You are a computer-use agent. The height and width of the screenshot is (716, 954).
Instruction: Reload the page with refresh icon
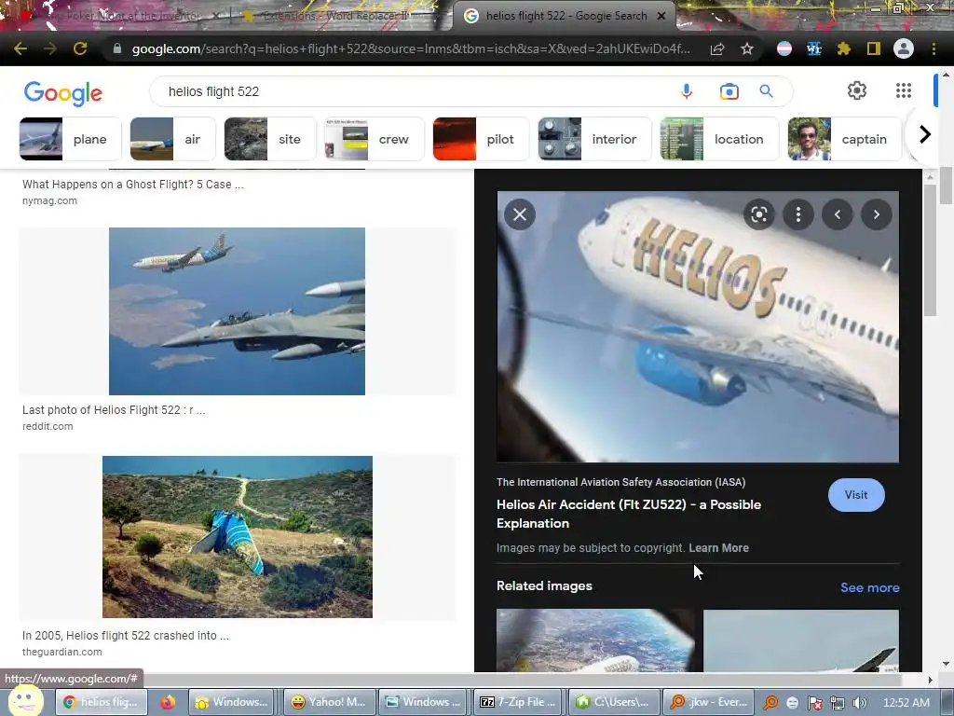[x=80, y=48]
